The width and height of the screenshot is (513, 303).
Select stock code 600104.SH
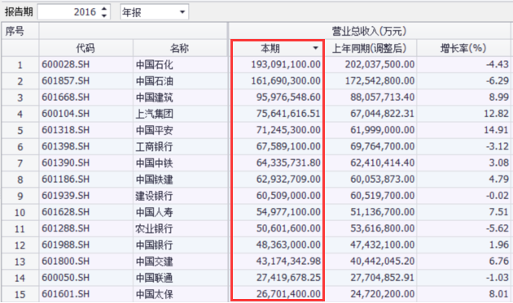[65, 114]
